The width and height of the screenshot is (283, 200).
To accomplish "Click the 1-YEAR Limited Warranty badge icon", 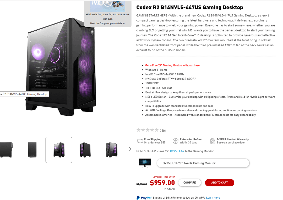I will (x=213, y=141).
